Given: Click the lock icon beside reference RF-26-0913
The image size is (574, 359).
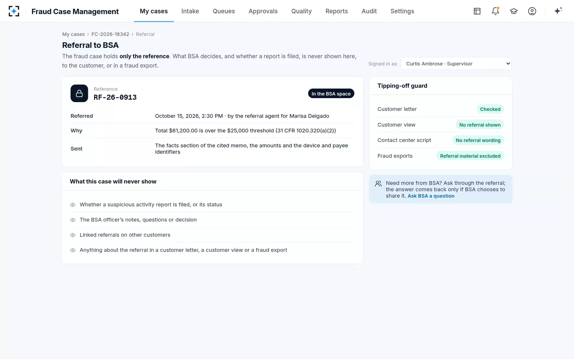Looking at the screenshot, I should 79,93.
